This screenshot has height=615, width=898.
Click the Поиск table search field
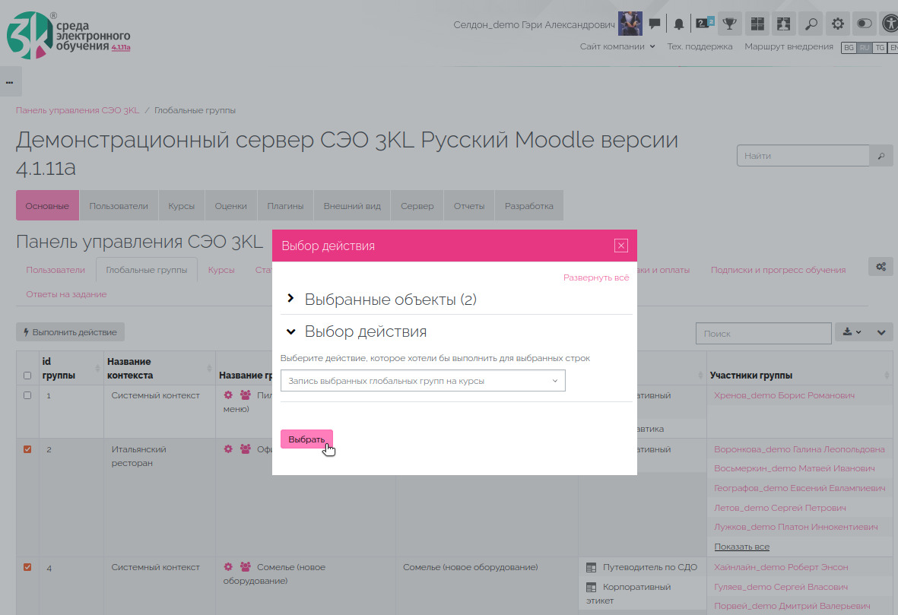pos(763,333)
